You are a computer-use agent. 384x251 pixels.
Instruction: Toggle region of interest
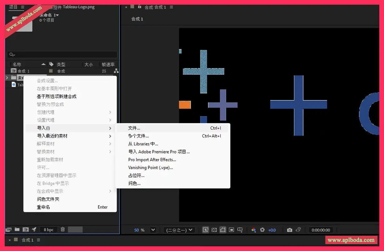(x=231, y=230)
